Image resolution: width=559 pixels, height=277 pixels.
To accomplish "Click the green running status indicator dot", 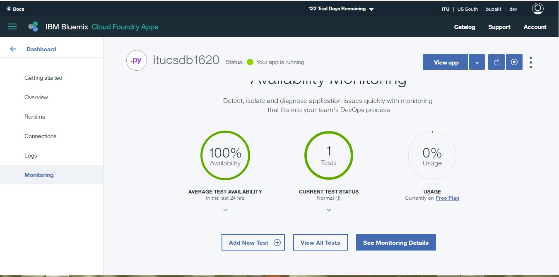I will pyautogui.click(x=250, y=62).
